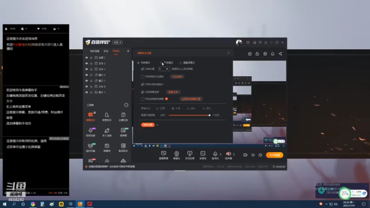Click the message icon in title bar
Viewport: 370px width, 208px height.
point(248,43)
